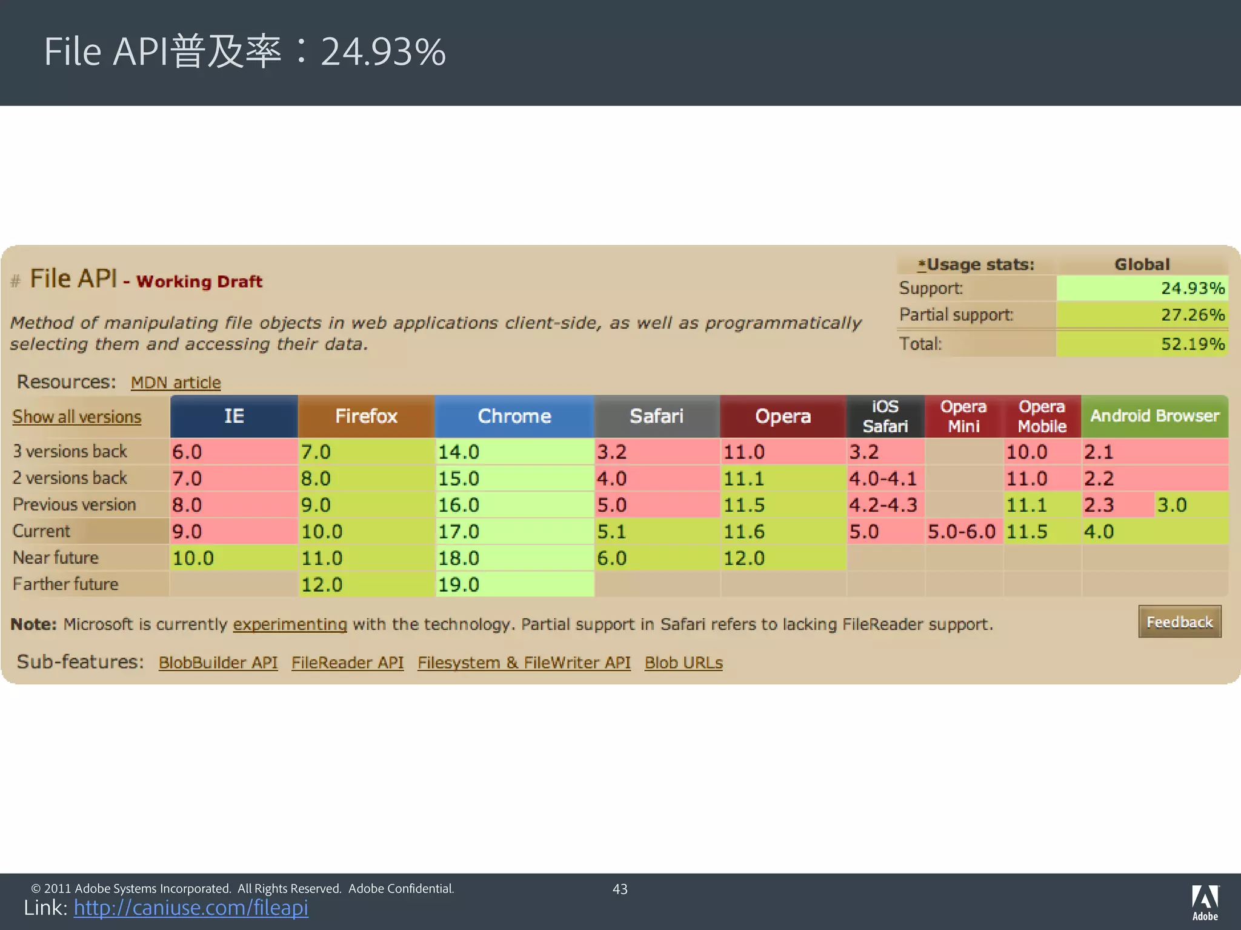The width and height of the screenshot is (1241, 930).
Task: Select the 24.93% Support value
Action: pos(1142,288)
